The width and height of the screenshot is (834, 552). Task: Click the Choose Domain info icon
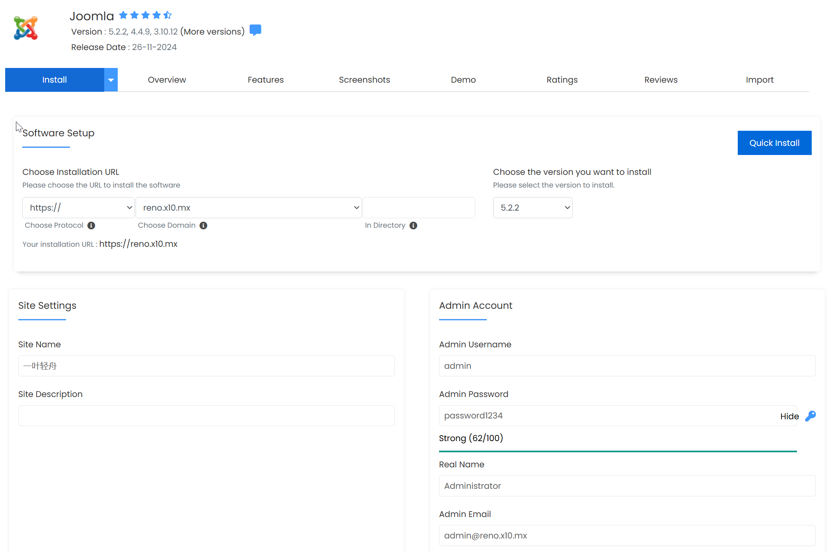point(203,226)
